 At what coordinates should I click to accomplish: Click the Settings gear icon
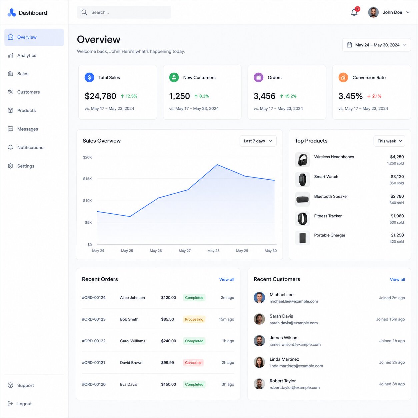tap(11, 166)
